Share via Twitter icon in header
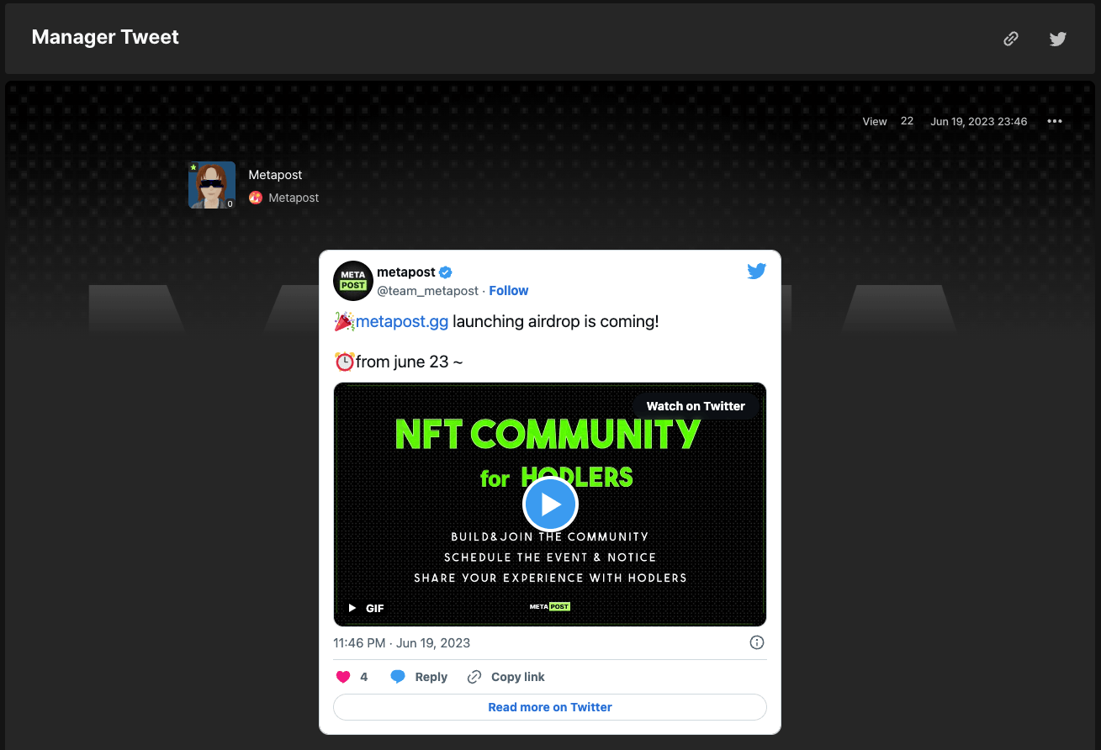 [1058, 39]
